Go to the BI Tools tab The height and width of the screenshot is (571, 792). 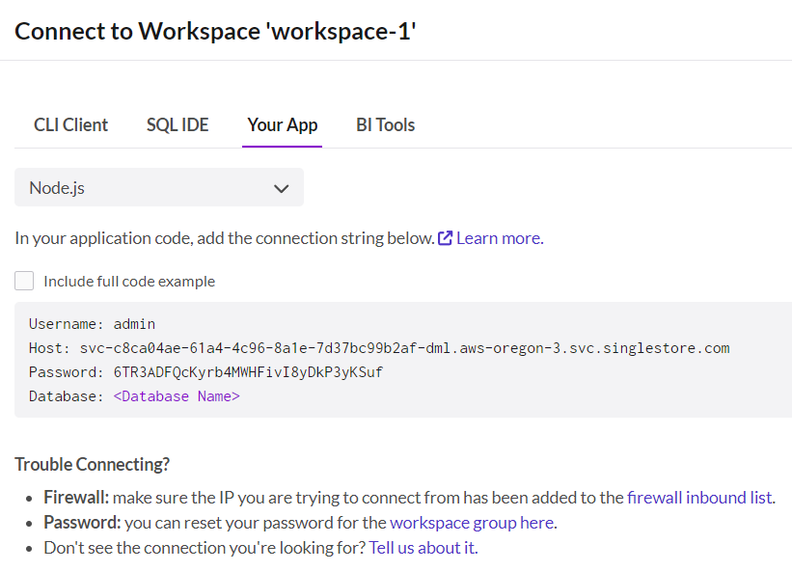(x=385, y=125)
